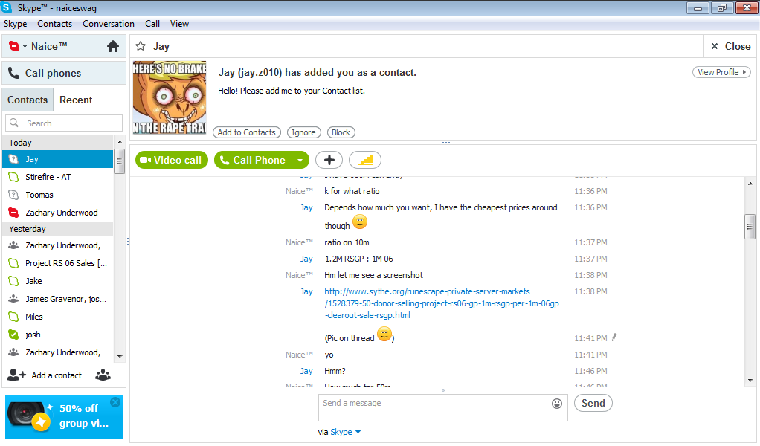Click contact list scroll up arrow
Screen dimensions: 760x446
click(120, 142)
